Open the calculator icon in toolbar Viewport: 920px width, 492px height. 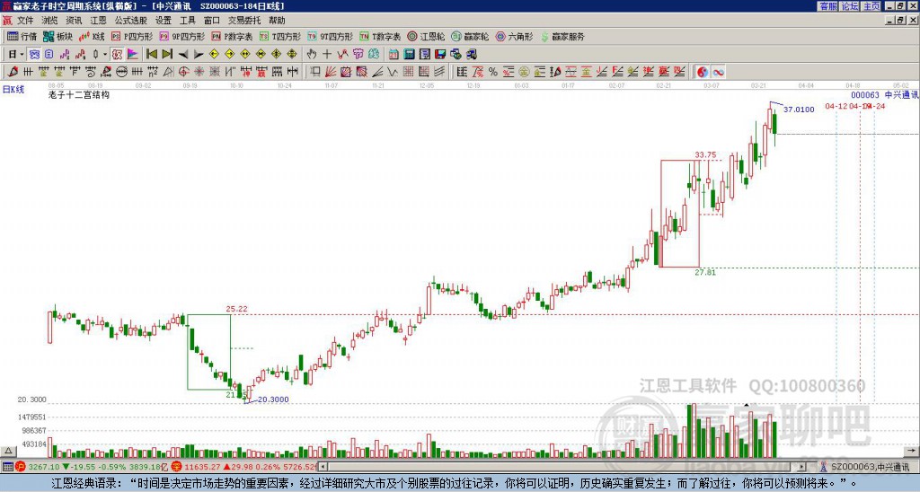click(409, 55)
